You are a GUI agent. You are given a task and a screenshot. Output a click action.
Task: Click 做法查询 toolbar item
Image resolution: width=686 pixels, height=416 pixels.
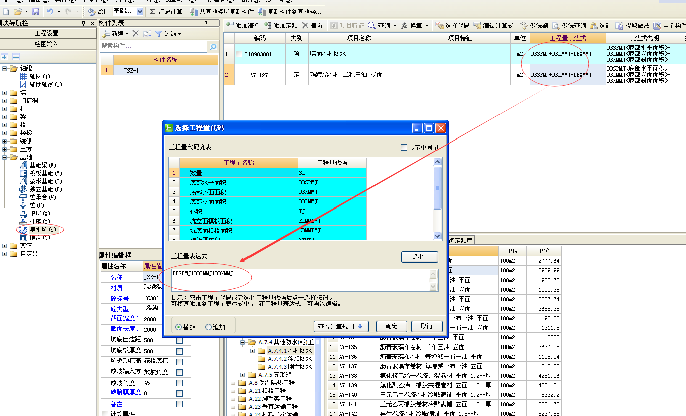point(569,25)
